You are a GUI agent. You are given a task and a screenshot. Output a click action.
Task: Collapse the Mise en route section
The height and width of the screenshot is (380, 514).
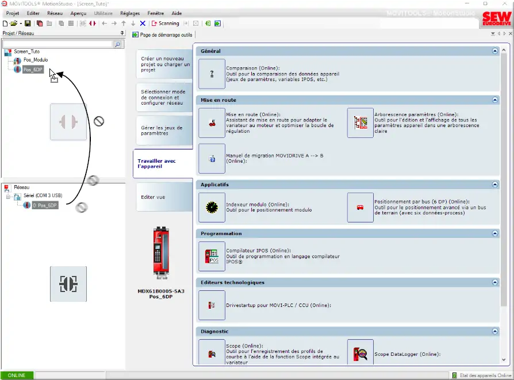pyautogui.click(x=494, y=100)
